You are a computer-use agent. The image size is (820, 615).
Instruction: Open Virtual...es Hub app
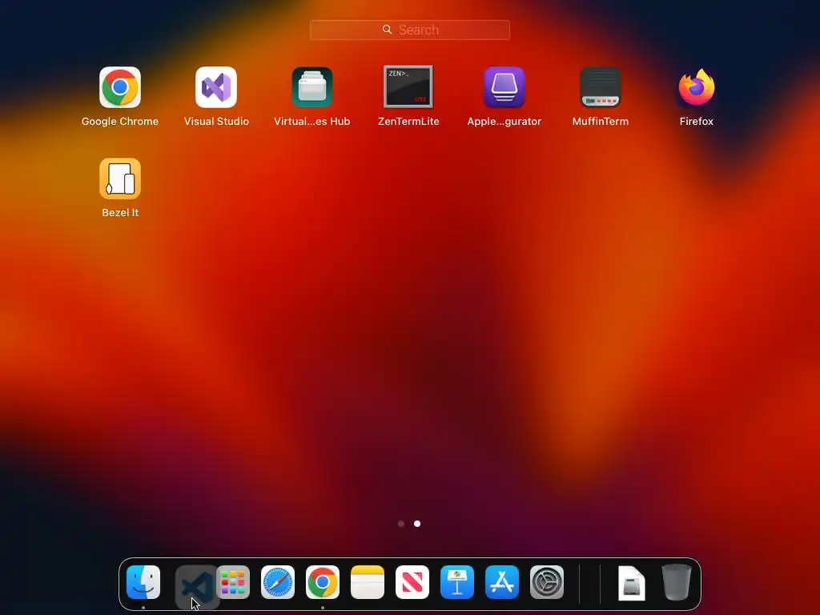click(x=312, y=87)
